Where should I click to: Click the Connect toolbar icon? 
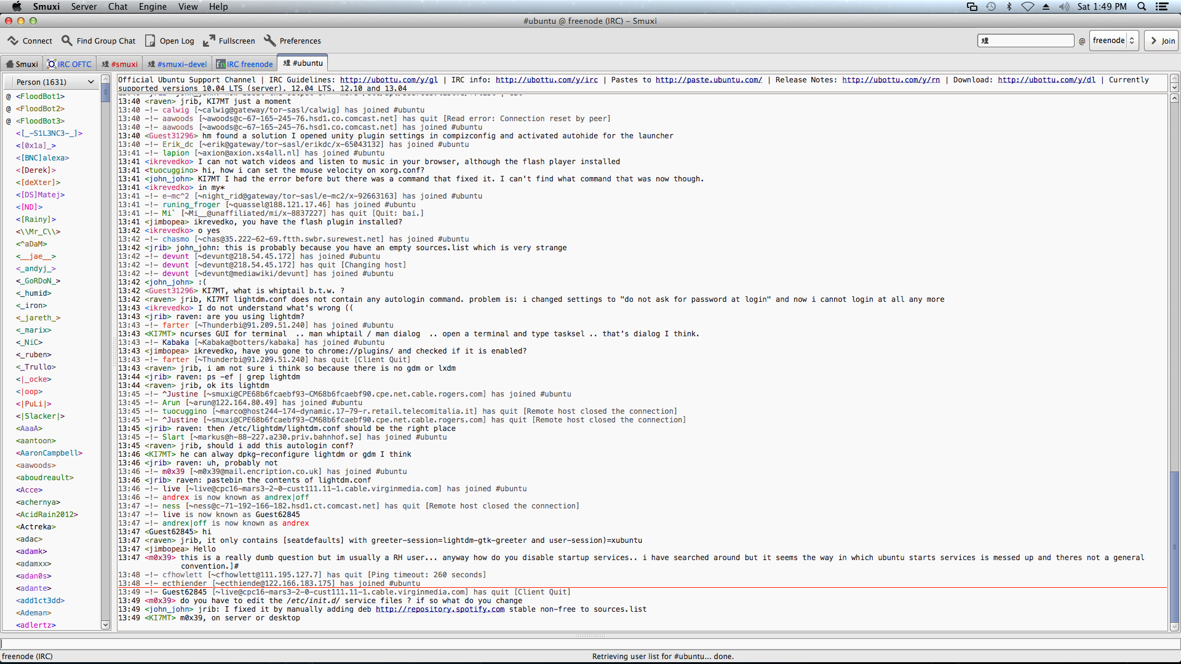(x=13, y=41)
